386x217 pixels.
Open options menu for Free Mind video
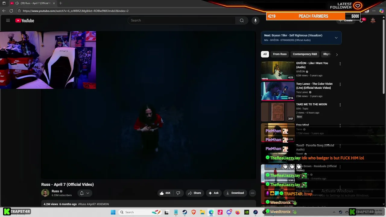pos(340,125)
